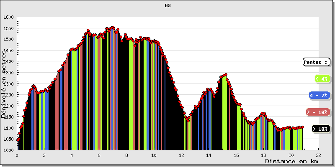Click the 1550 value on the elevation axis
335x167 pixels.
tap(8, 28)
